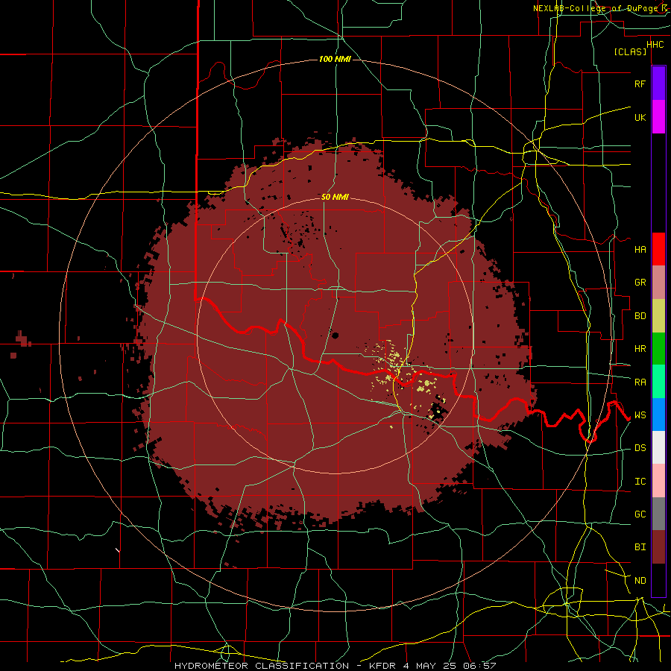671x671 pixels.
Task: Click the RF legend label
Action: click(640, 84)
